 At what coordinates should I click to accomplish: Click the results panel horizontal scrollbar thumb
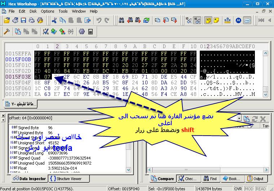pos(186,170)
